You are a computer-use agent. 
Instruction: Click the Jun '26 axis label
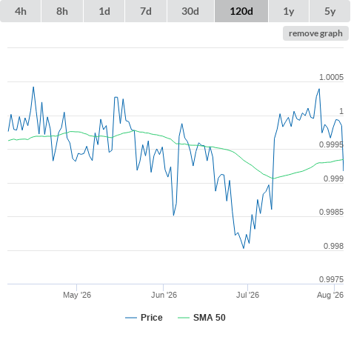click(x=164, y=295)
